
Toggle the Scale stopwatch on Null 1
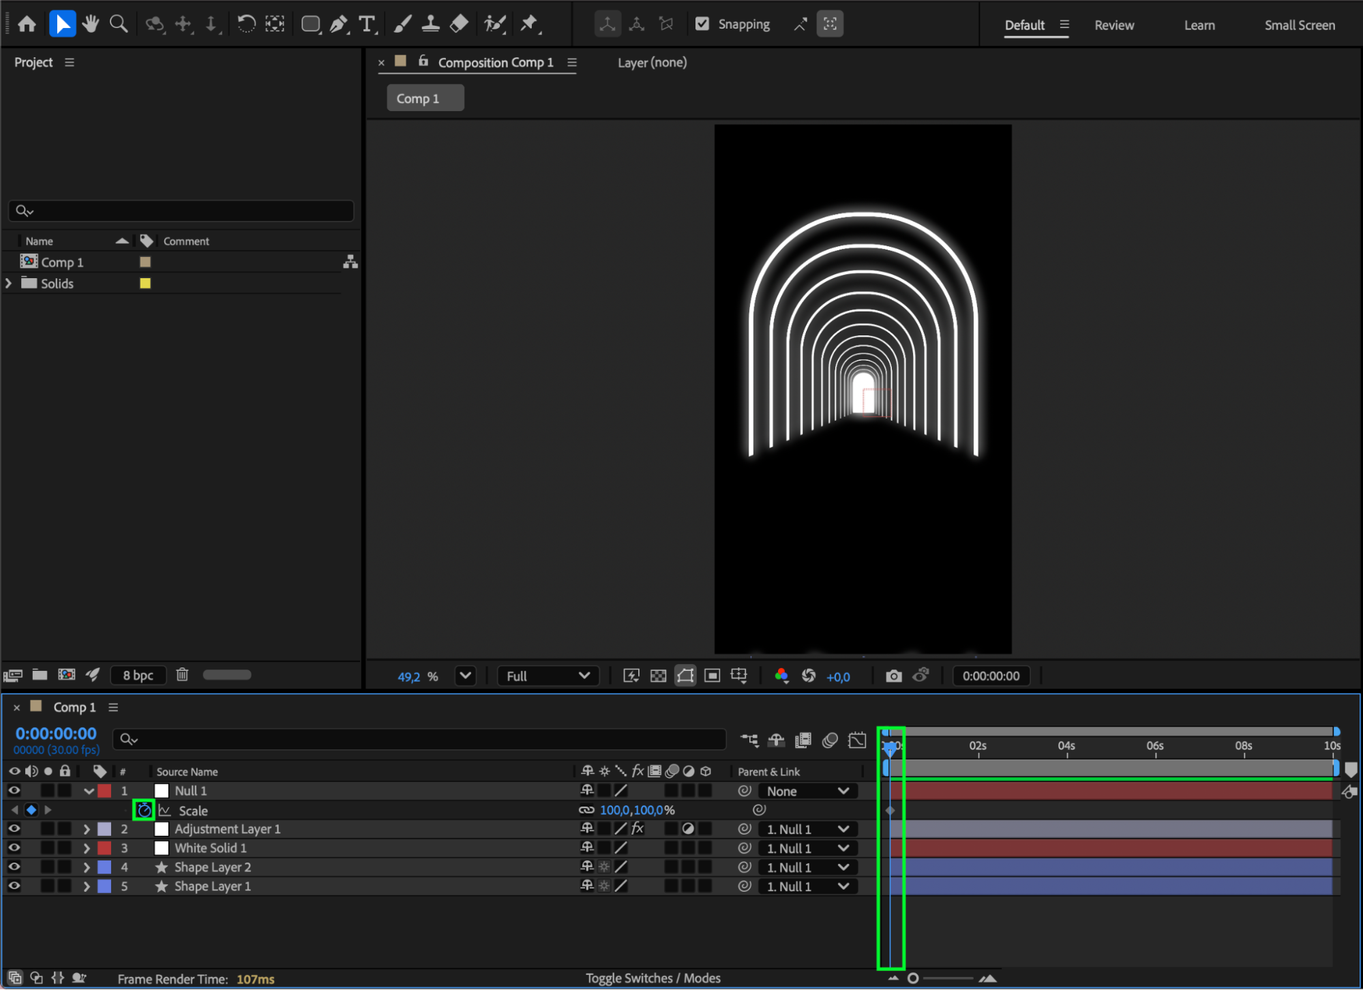(144, 810)
